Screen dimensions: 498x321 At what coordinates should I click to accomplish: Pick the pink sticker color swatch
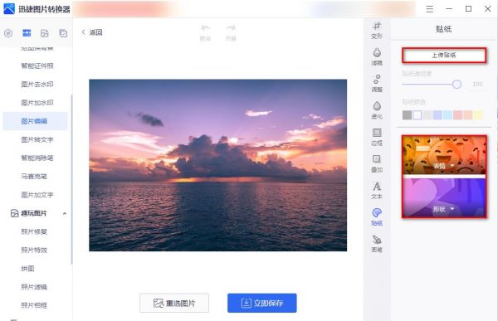click(x=457, y=114)
